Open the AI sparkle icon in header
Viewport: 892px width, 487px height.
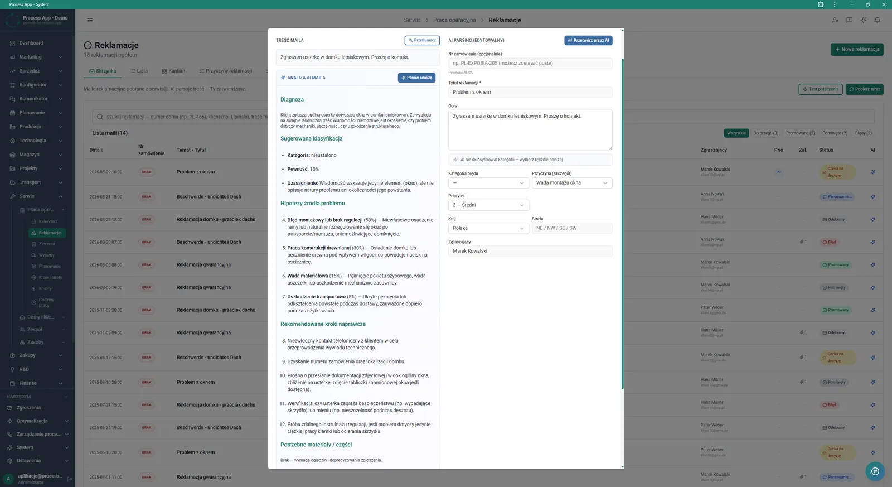point(863,20)
